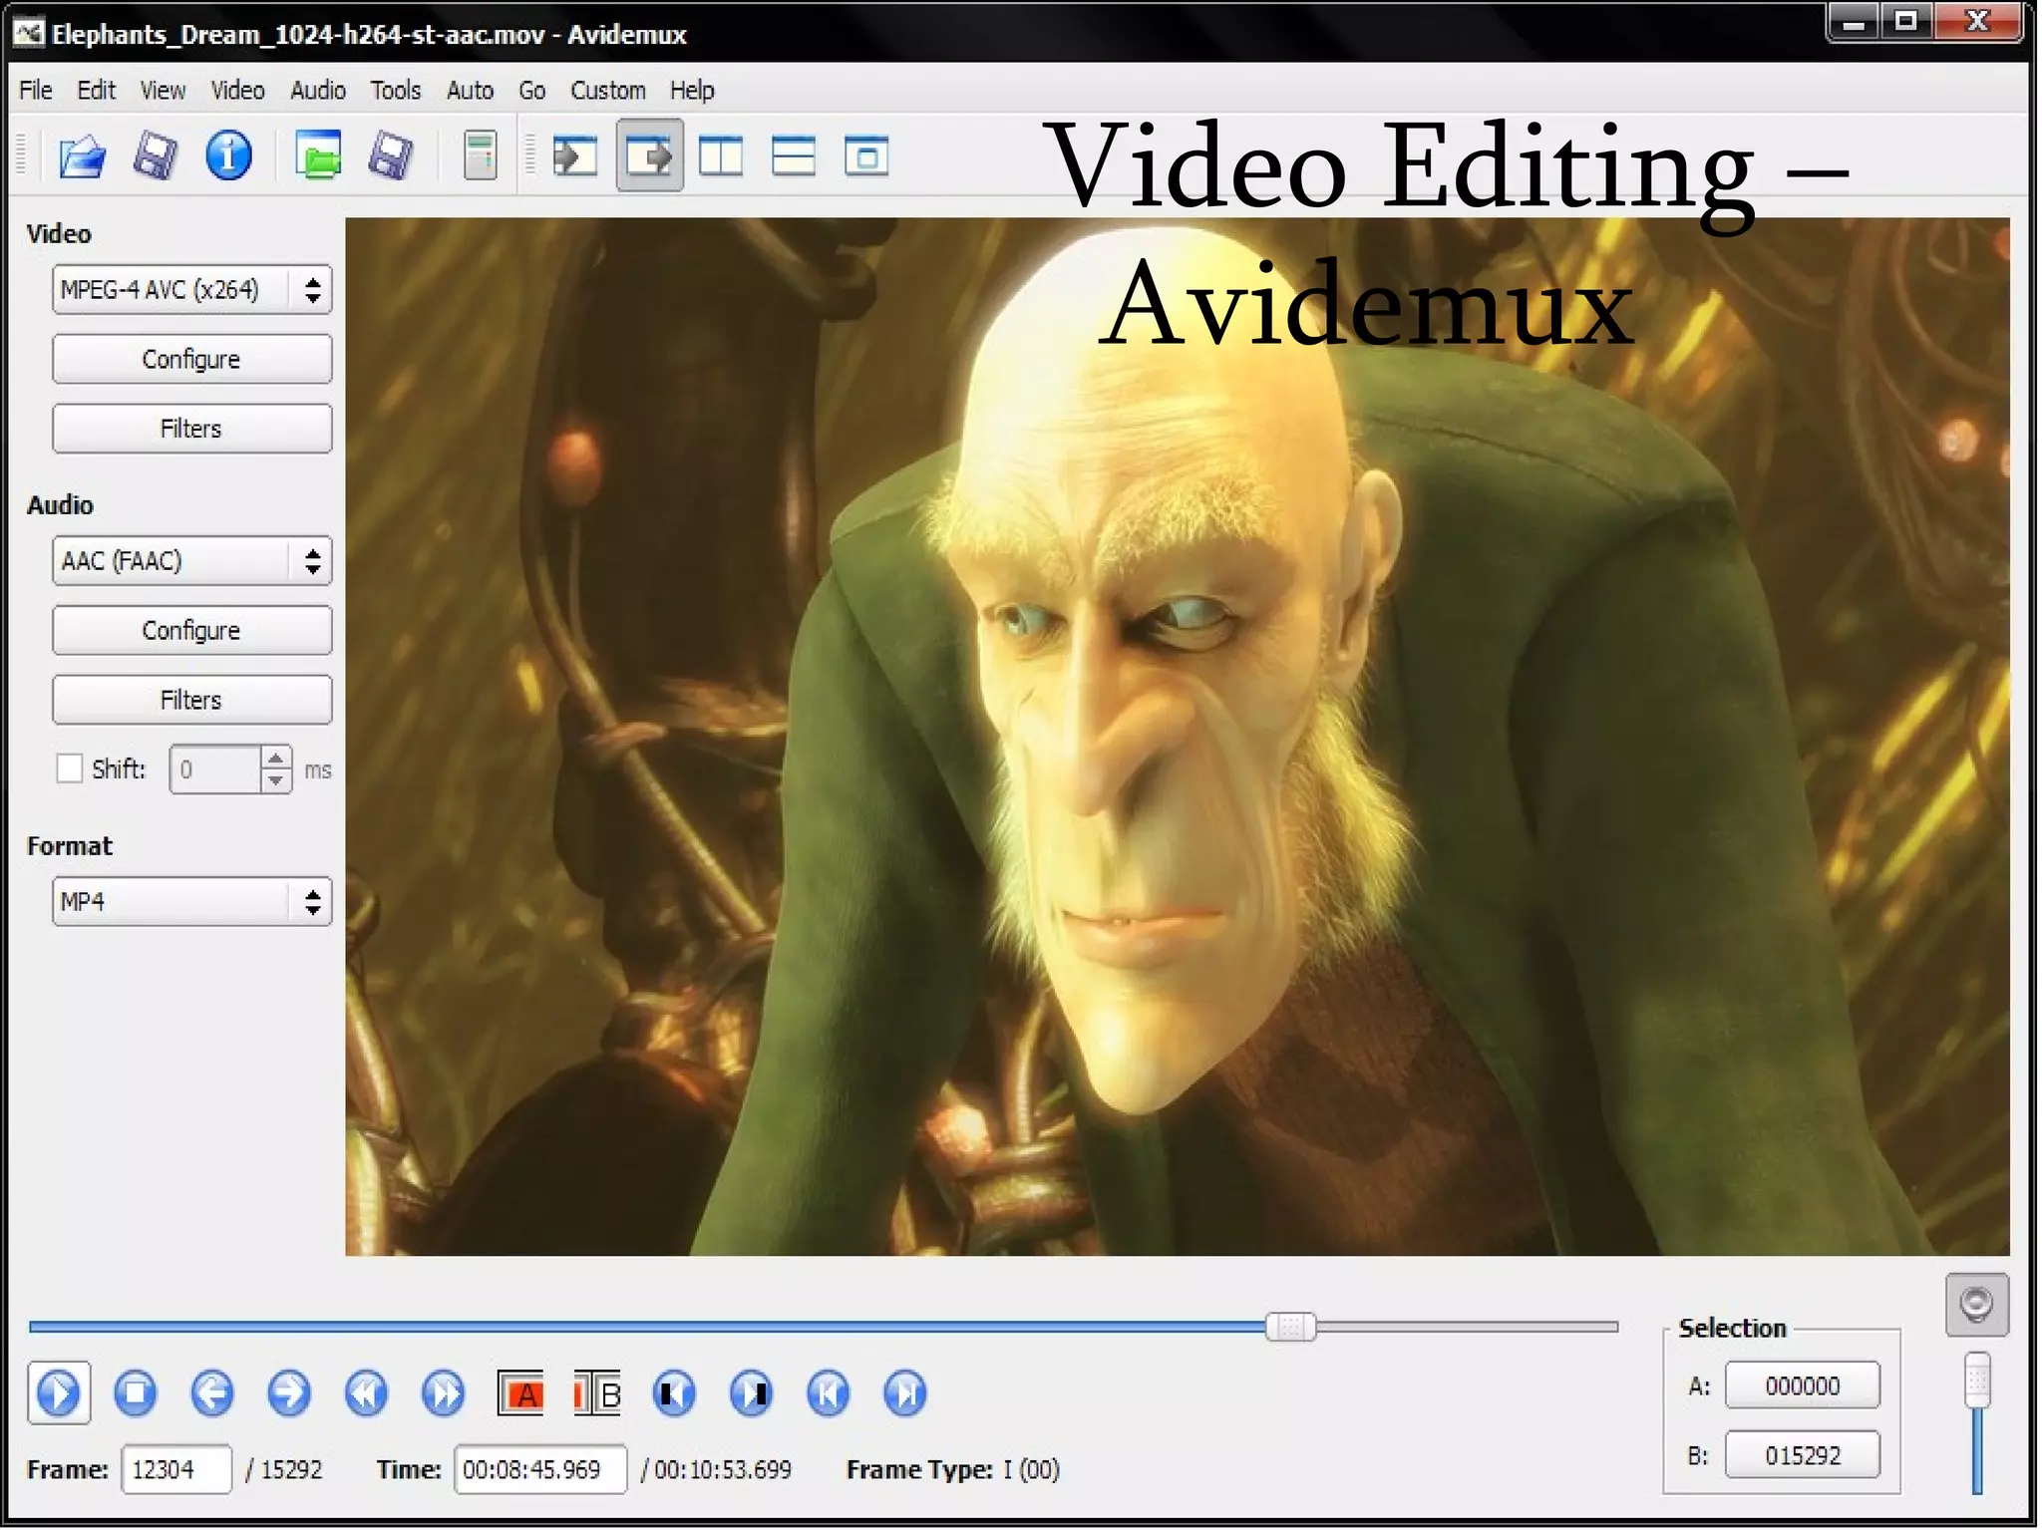Open the View menu
The image size is (2042, 1530).
pos(163,90)
